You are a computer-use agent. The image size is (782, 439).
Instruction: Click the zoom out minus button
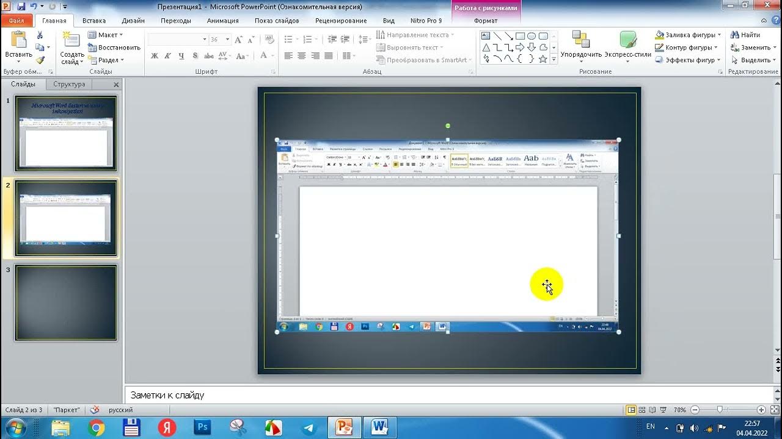pos(694,410)
